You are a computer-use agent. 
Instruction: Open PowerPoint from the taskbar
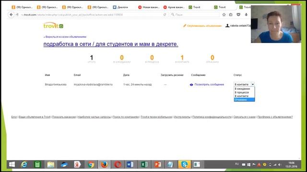158,164
